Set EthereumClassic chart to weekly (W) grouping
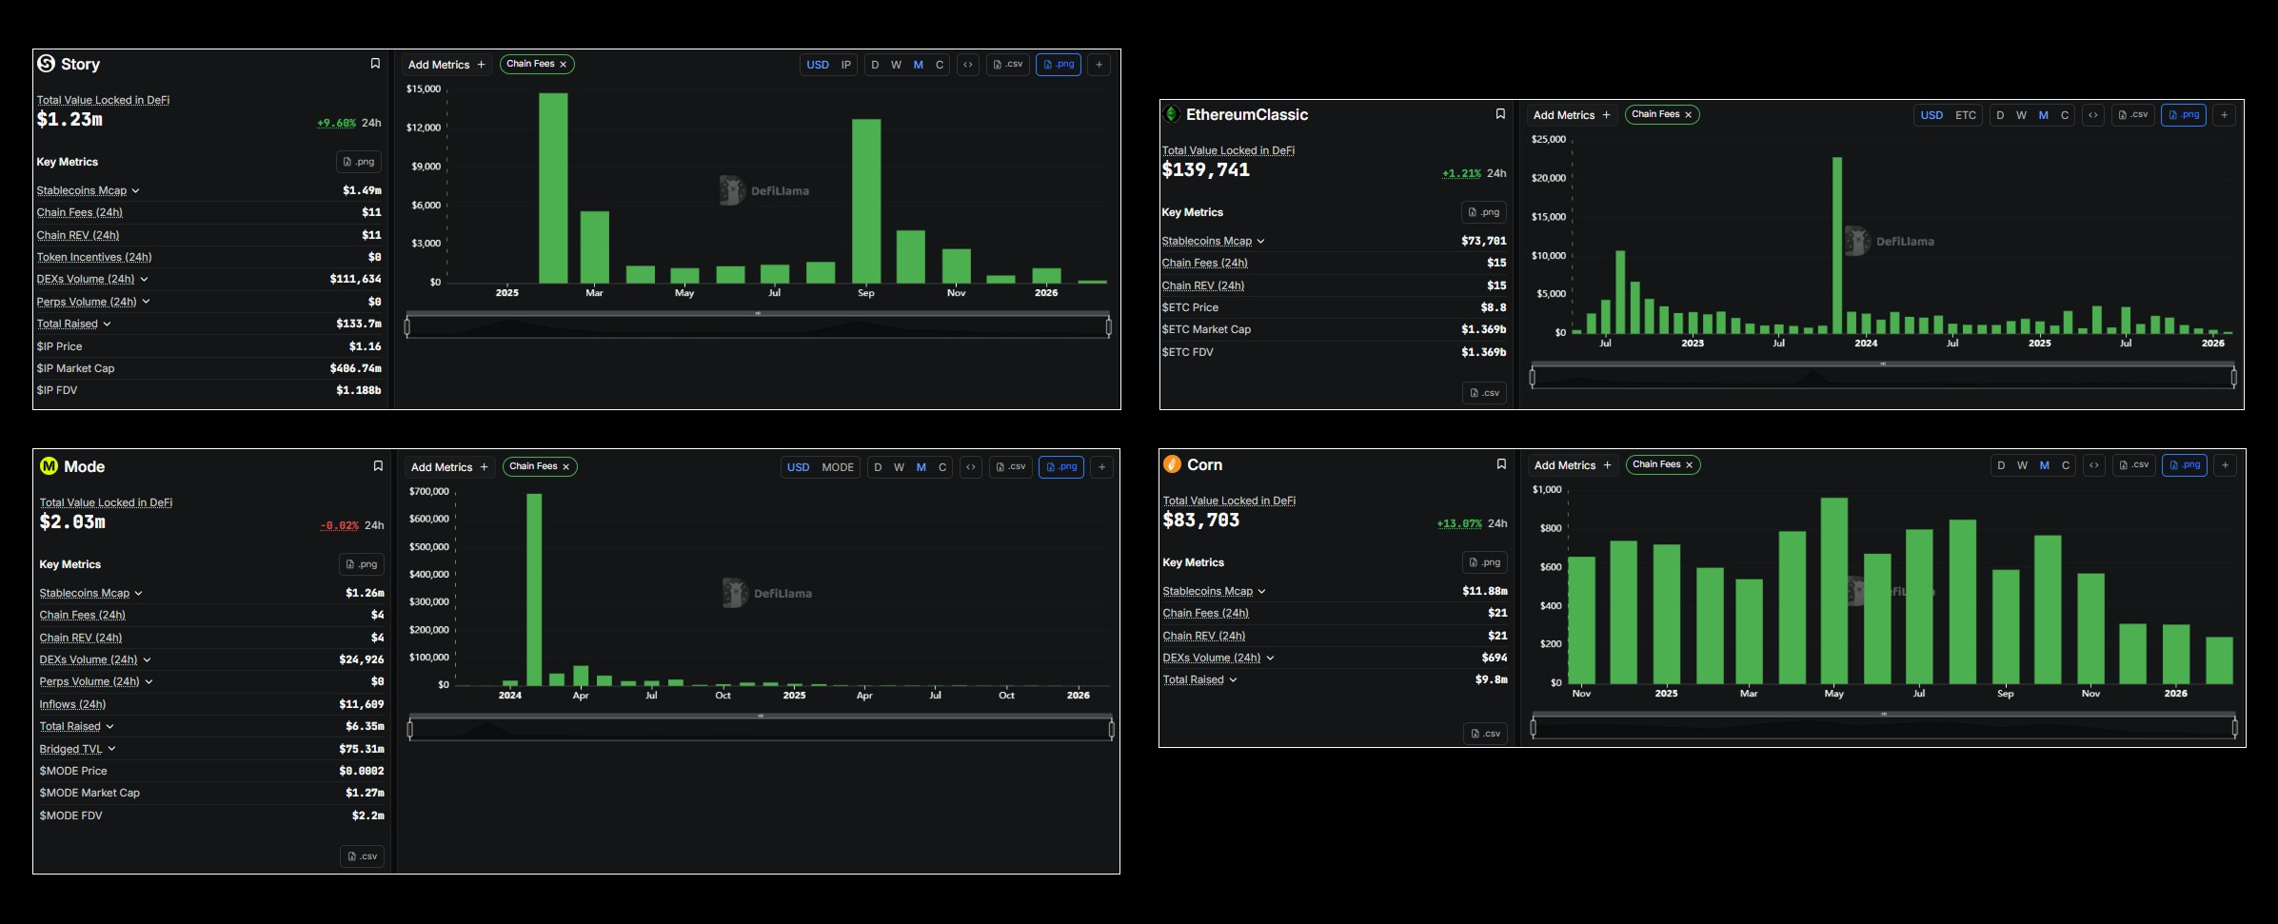 (2021, 115)
